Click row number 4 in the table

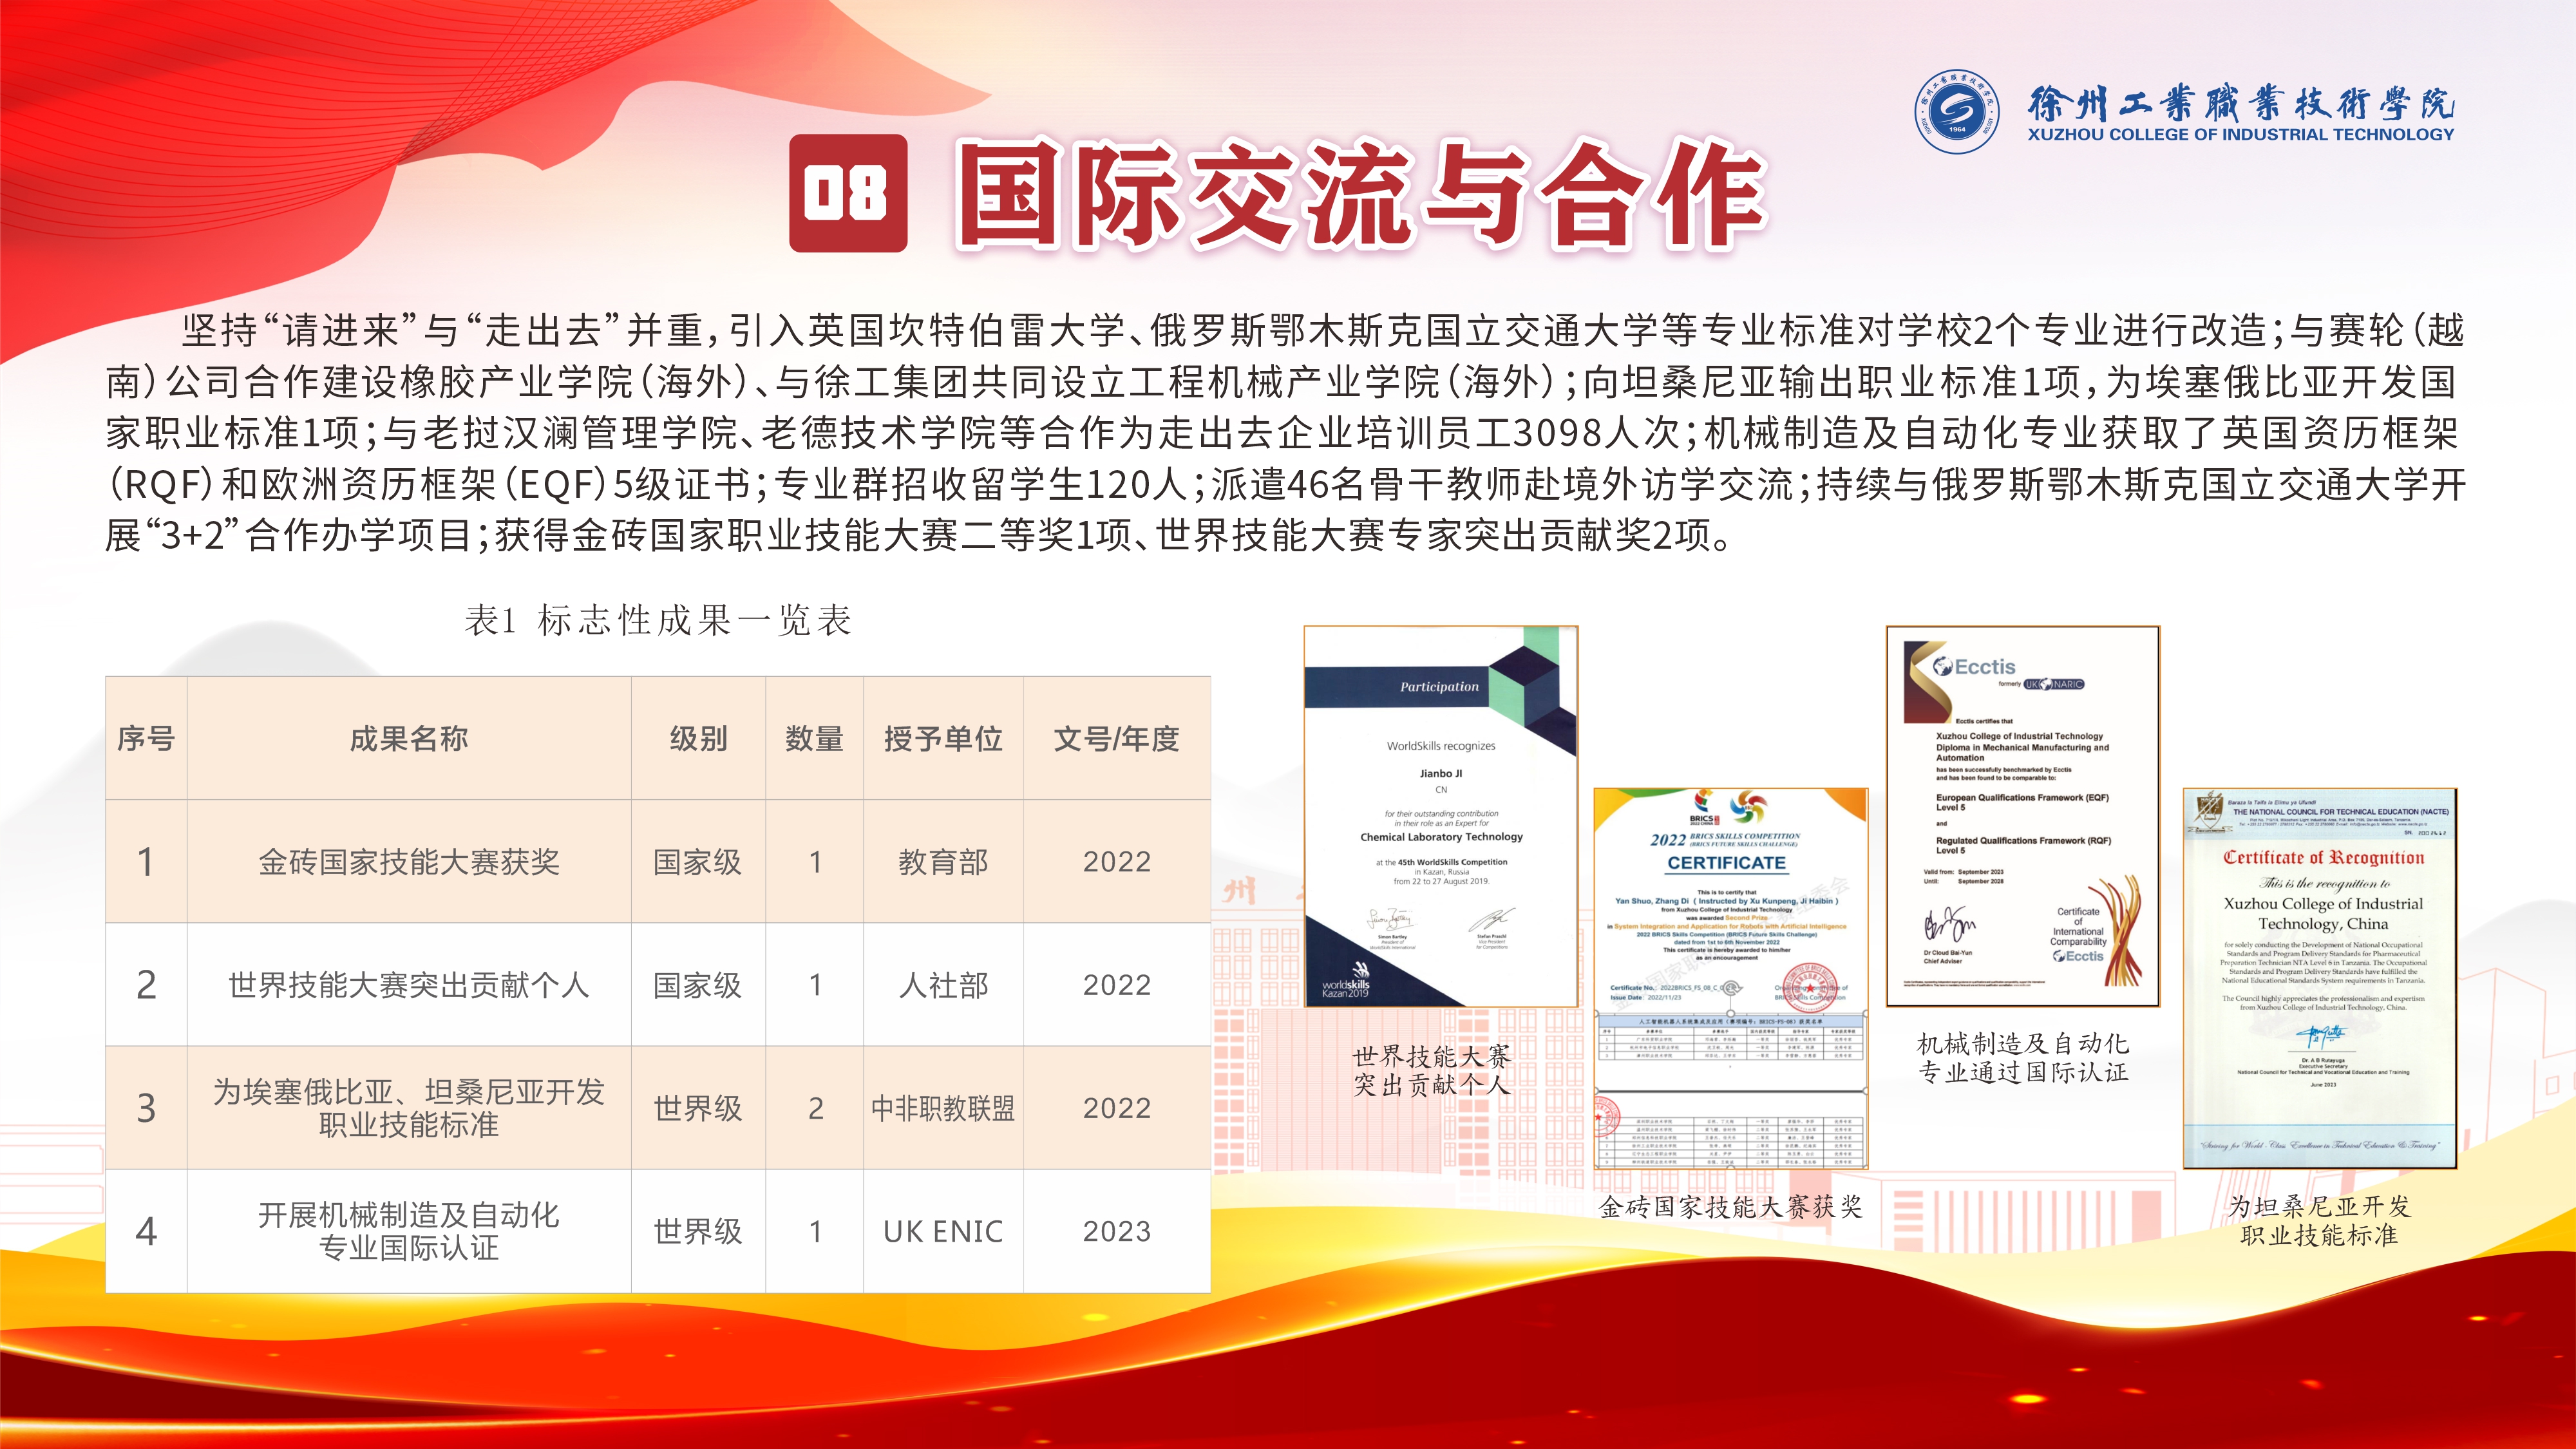(x=146, y=1231)
